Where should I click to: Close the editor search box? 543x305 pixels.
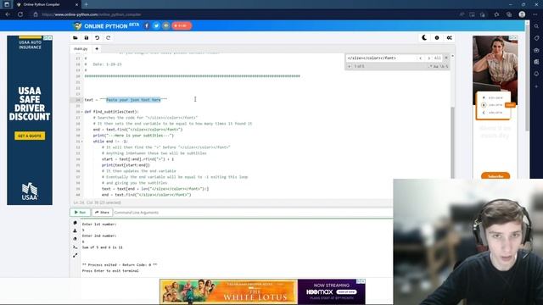click(x=446, y=58)
